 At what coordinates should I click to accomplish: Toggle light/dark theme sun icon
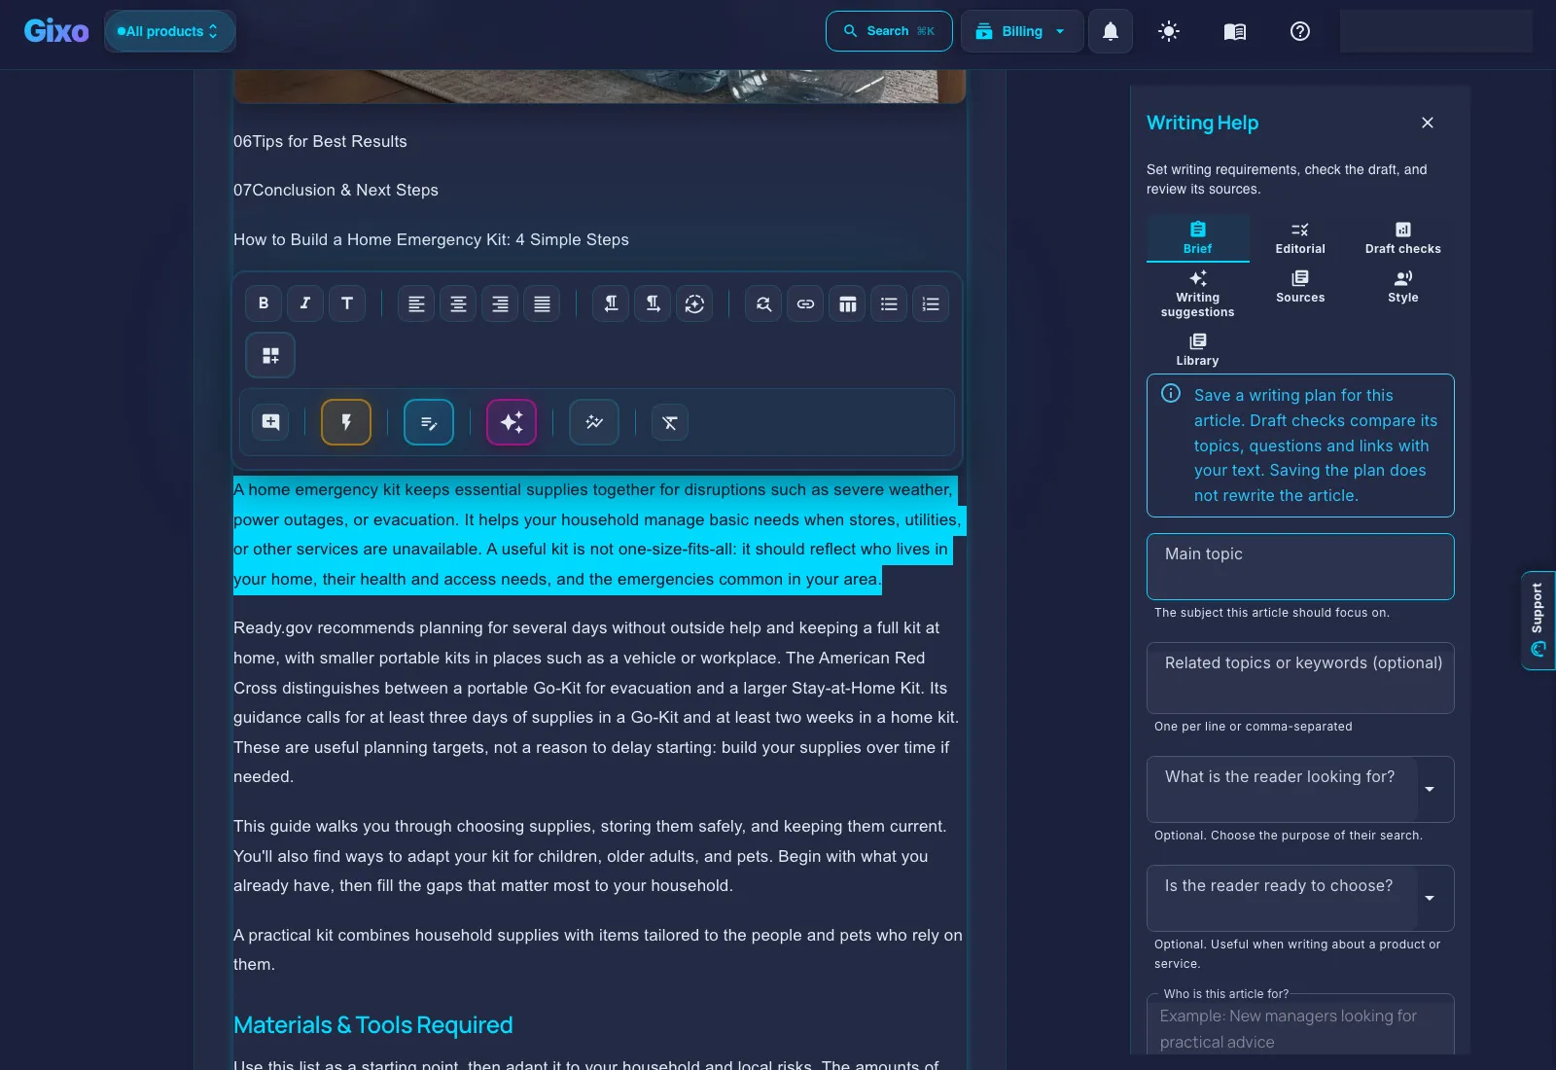1169,31
